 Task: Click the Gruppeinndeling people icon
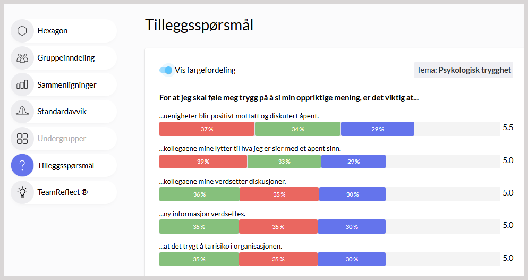click(x=22, y=57)
